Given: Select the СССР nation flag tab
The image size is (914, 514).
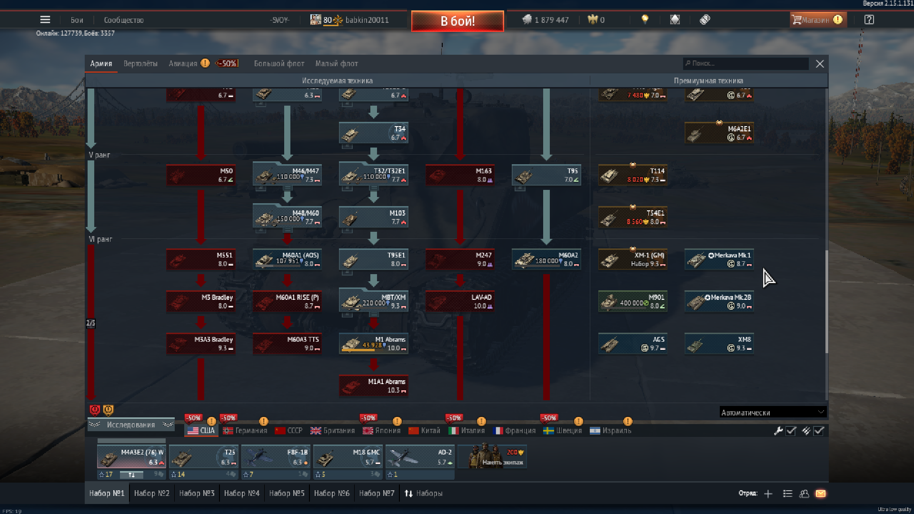Looking at the screenshot, I should (288, 430).
